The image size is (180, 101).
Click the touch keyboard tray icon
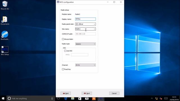coord(166,98)
